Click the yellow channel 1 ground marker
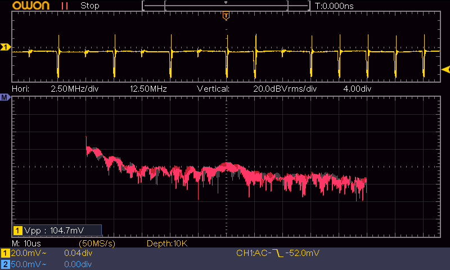 pyautogui.click(x=6, y=47)
